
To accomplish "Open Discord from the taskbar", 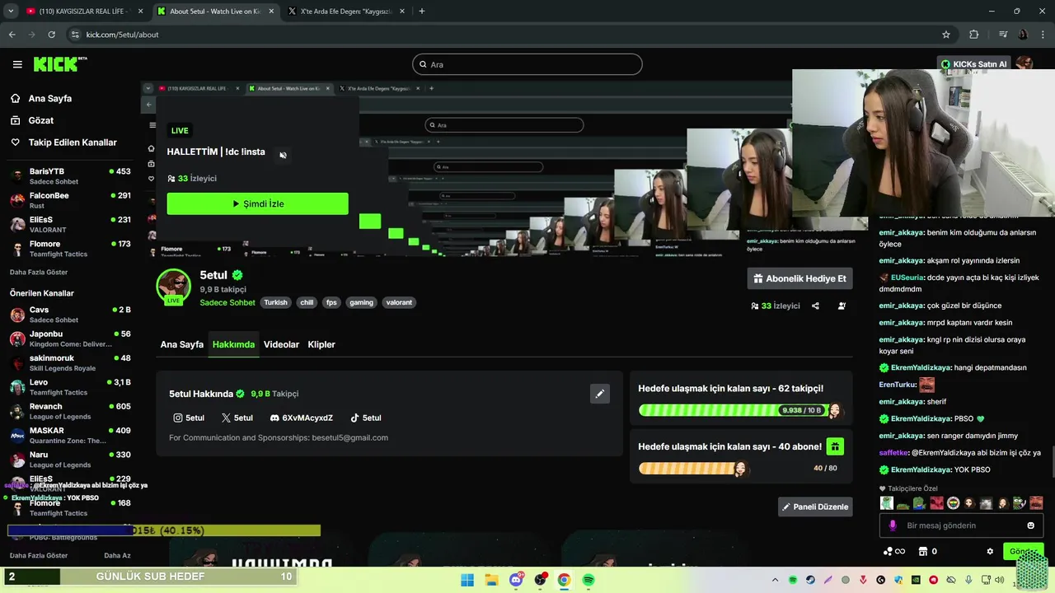I will point(516,580).
